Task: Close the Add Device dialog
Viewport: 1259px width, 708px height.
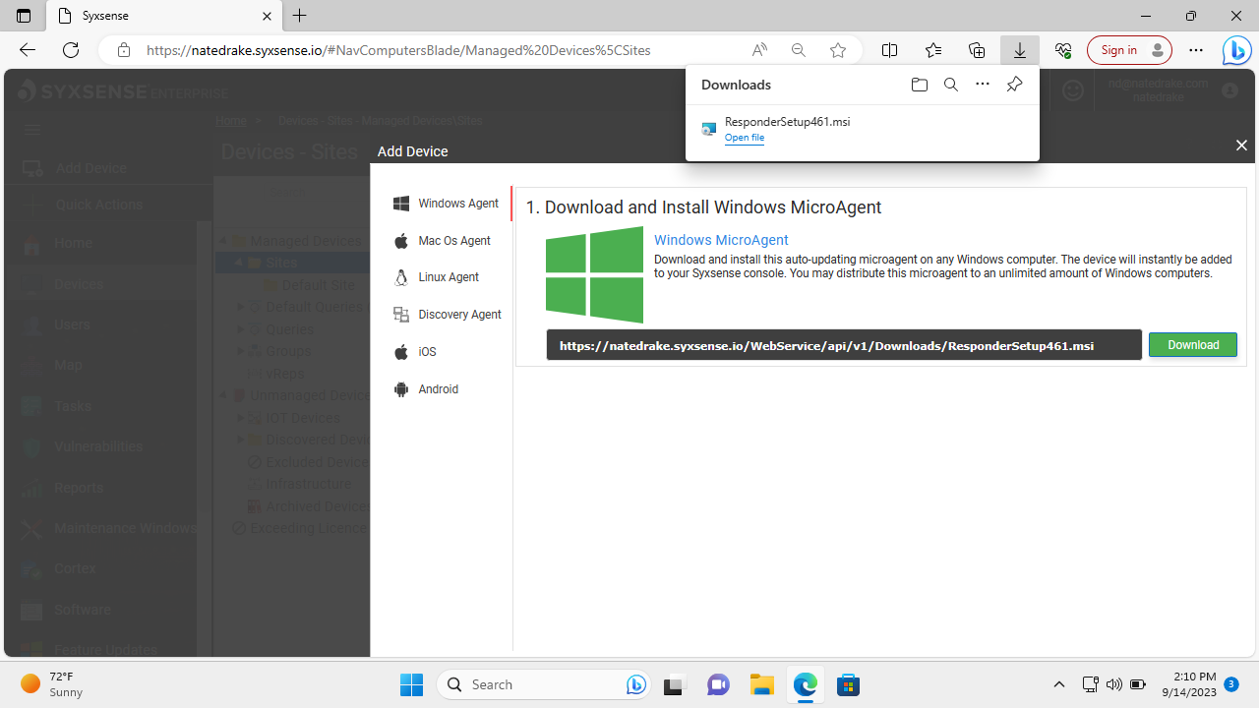Action: point(1241,146)
